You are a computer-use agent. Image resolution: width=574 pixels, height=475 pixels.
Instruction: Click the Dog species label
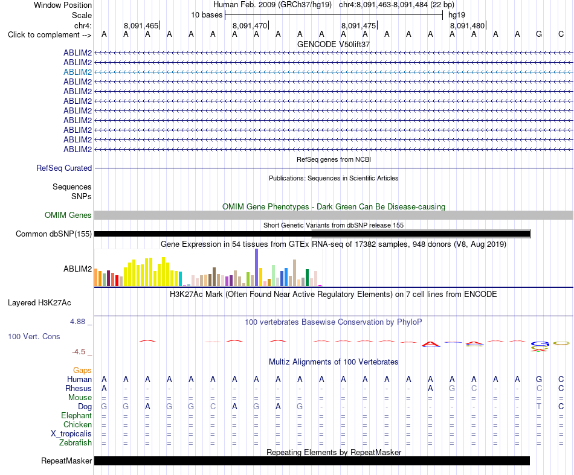(x=85, y=407)
